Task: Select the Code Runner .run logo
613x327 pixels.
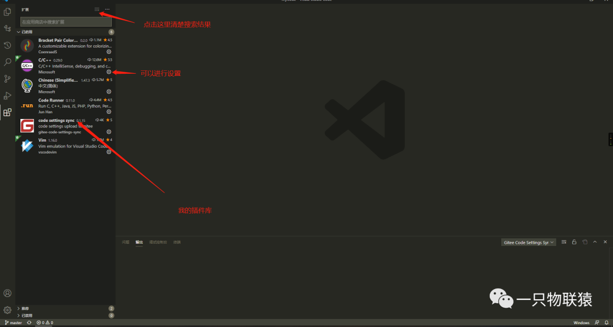Action: [27, 106]
